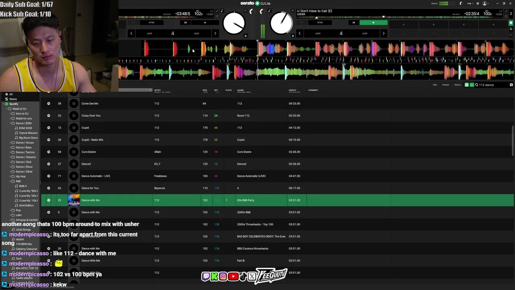Halve the right deck auto loop size
The height and width of the screenshot is (290, 515).
click(300, 33)
